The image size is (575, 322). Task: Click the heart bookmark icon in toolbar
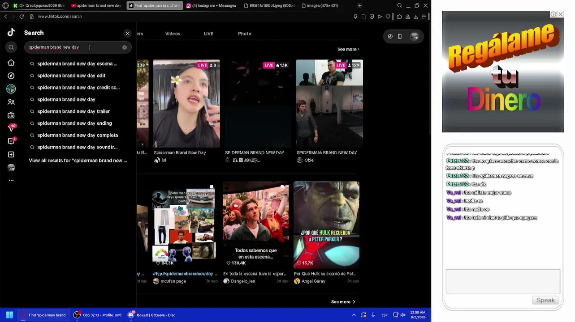388,17
